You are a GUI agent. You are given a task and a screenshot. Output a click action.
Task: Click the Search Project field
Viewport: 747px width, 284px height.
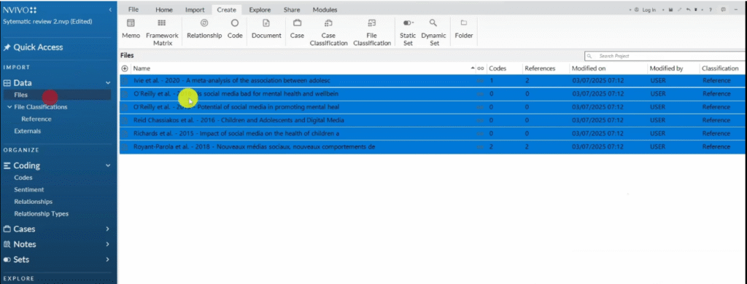(665, 56)
